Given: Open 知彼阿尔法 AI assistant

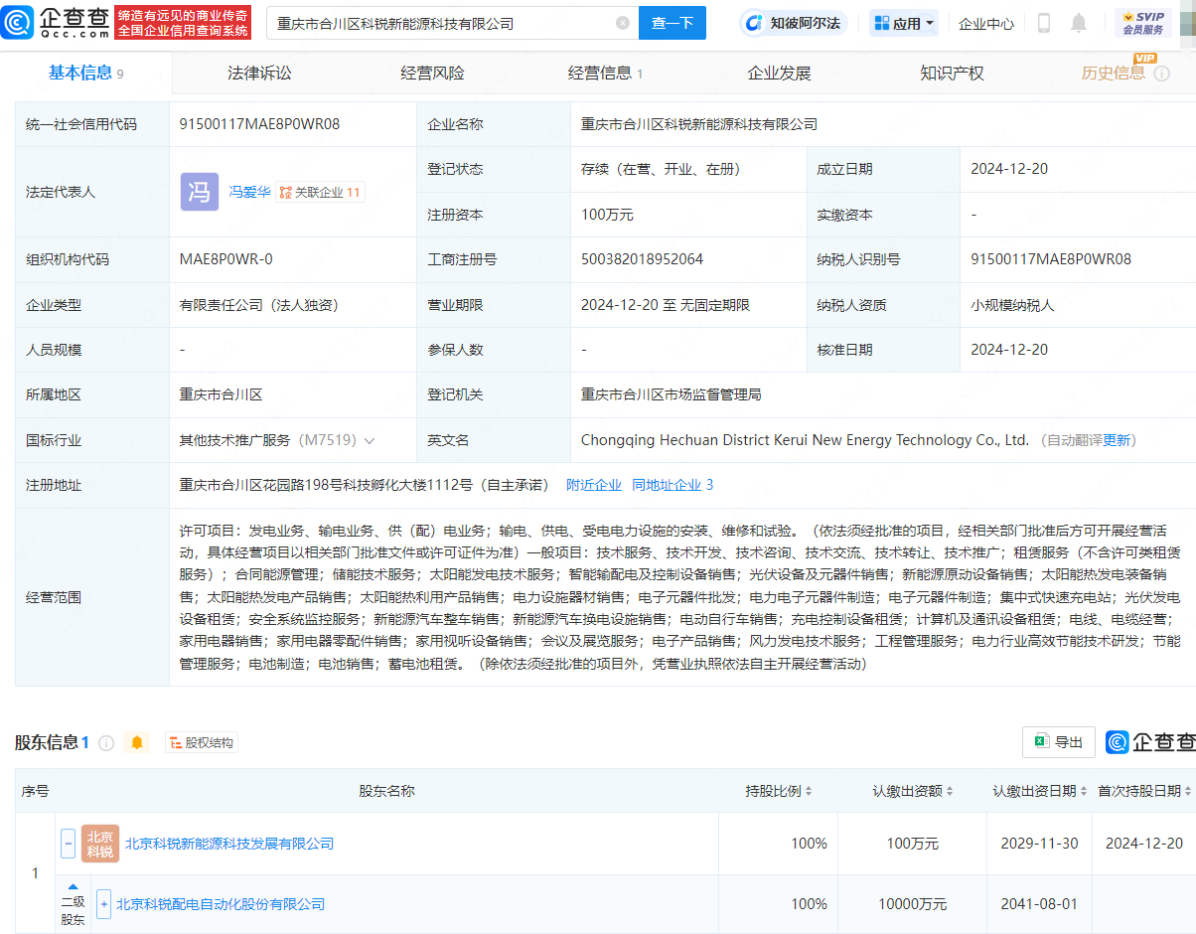Looking at the screenshot, I should pos(794,23).
